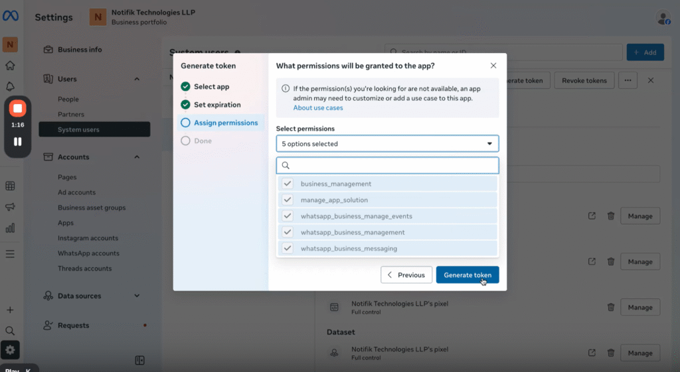The image size is (680, 372).
Task: Click the Home icon in left rail
Action: (x=10, y=66)
